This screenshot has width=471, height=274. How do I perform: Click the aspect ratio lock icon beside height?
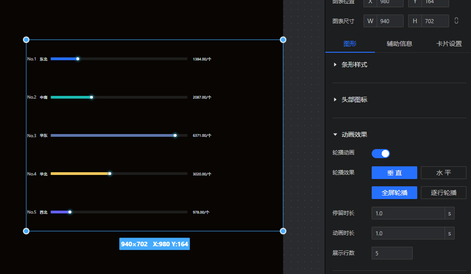point(456,21)
